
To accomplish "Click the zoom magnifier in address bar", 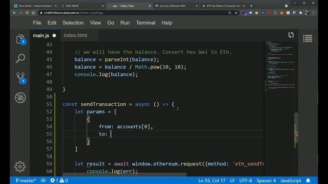I will [x=230, y=13].
